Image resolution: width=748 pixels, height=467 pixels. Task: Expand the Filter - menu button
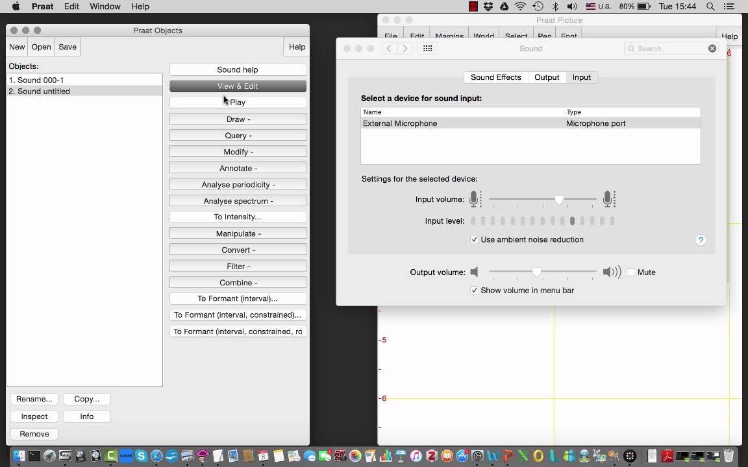click(238, 267)
